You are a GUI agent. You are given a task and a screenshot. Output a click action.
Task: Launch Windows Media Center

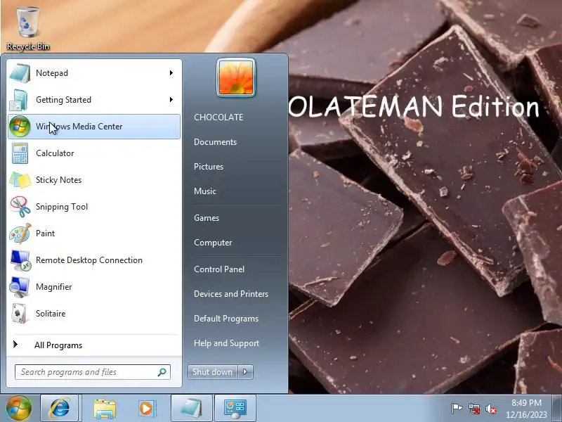pyautogui.click(x=94, y=127)
